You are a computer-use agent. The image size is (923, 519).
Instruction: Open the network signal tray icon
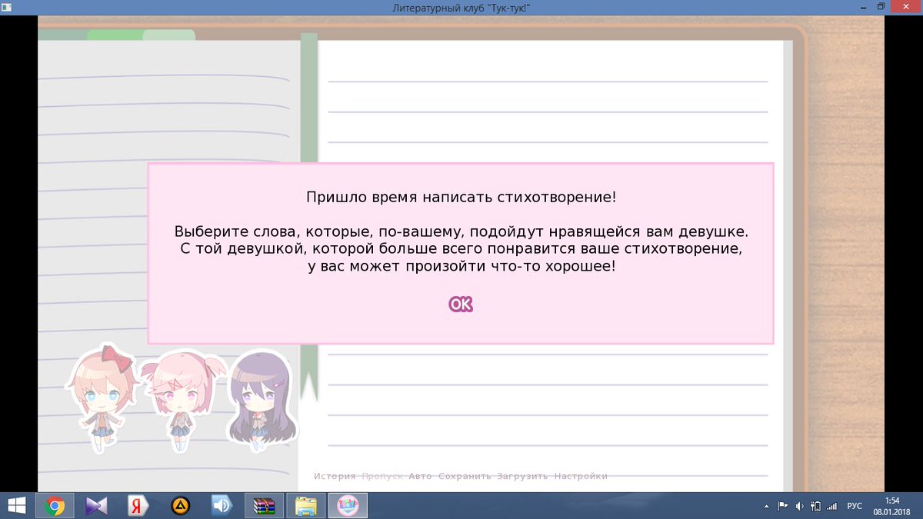[831, 506]
